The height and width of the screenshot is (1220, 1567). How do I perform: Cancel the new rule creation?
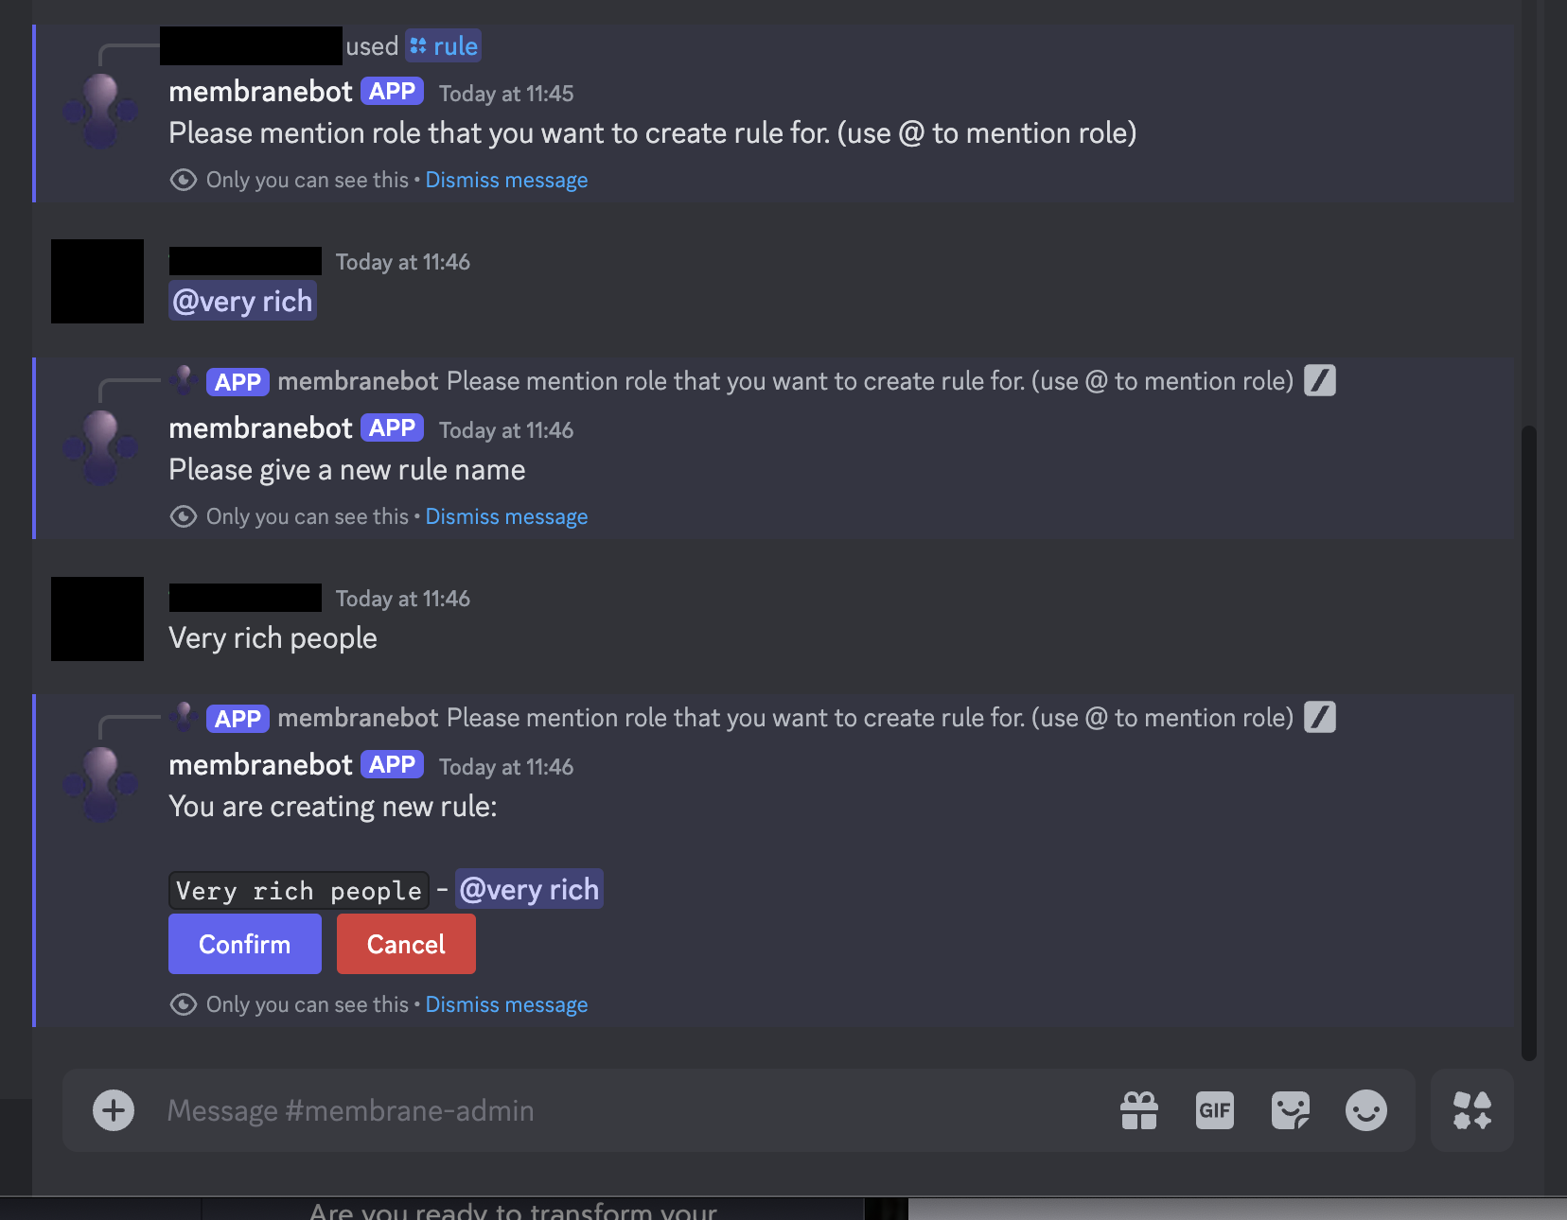click(x=406, y=944)
